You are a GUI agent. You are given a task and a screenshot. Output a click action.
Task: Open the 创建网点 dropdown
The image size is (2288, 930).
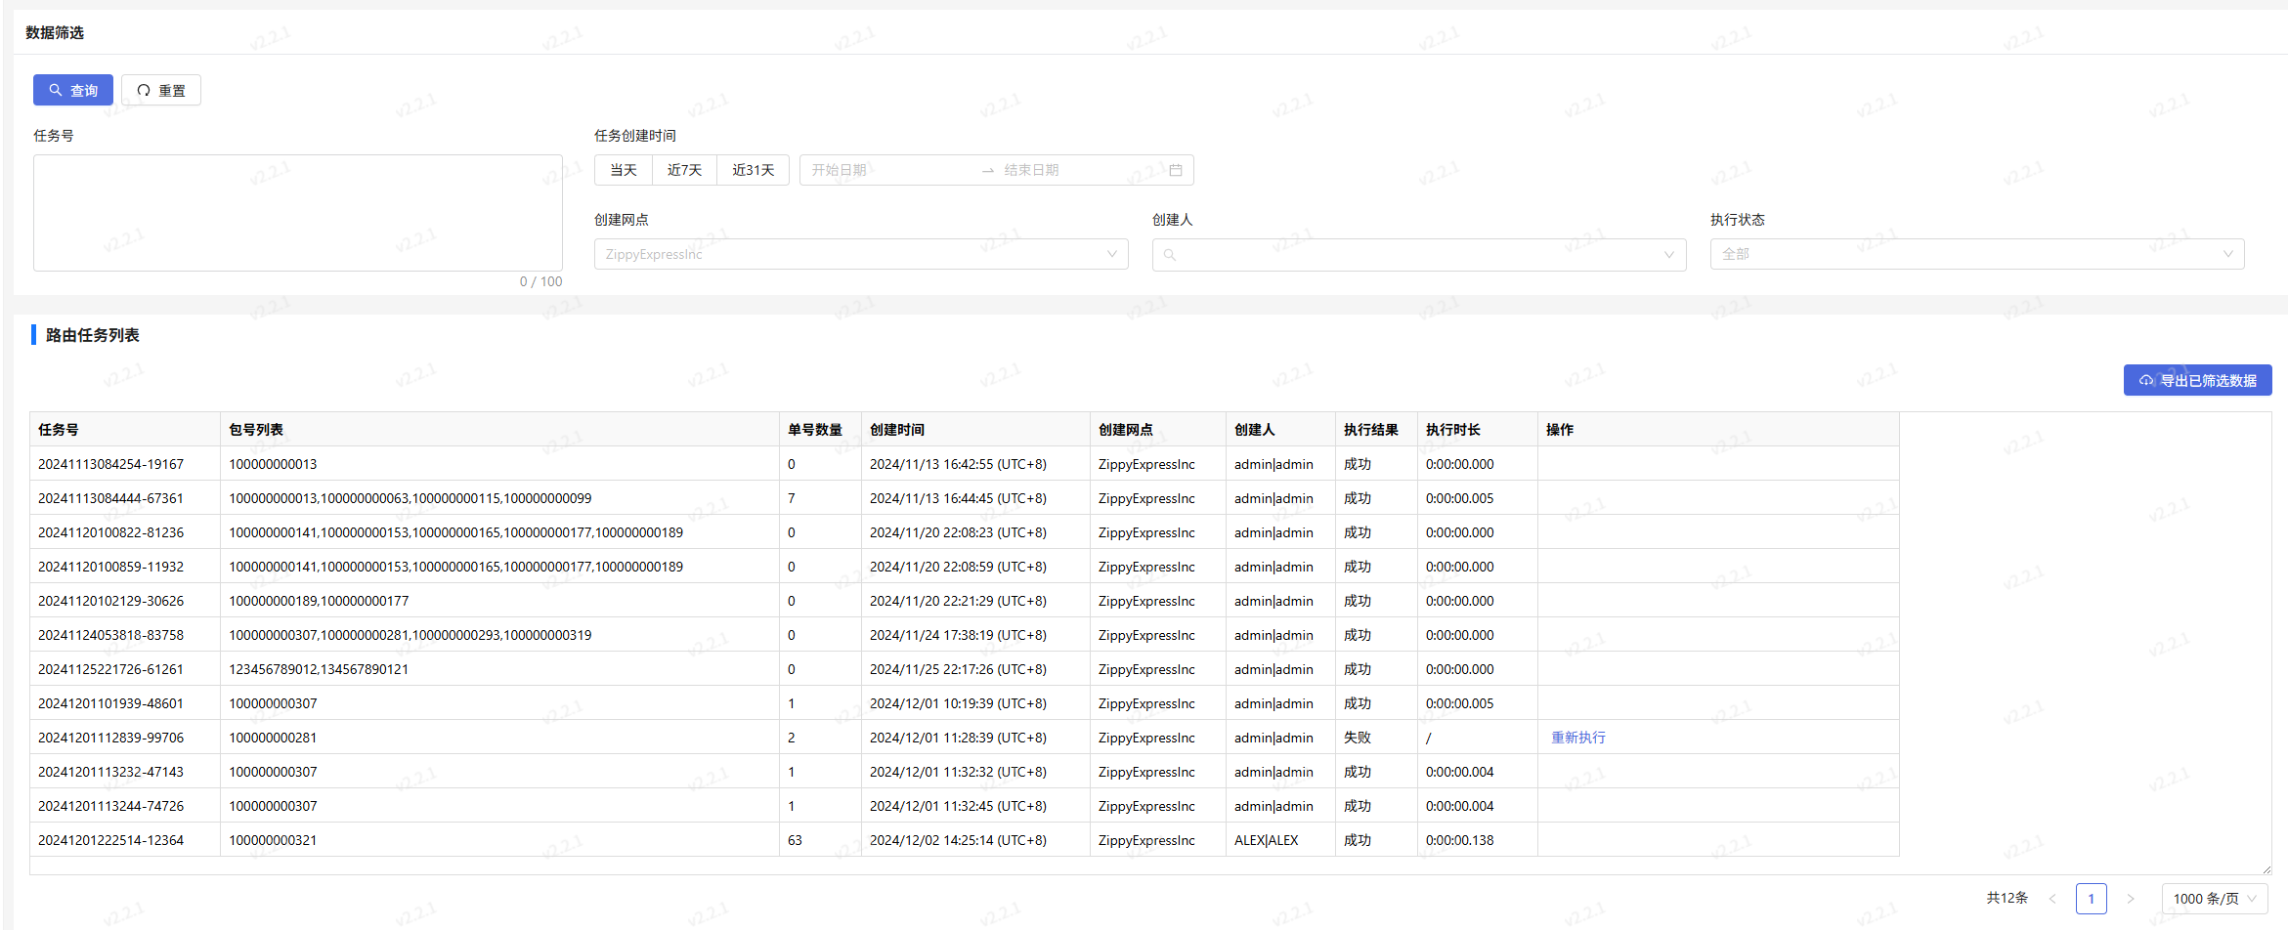click(860, 254)
